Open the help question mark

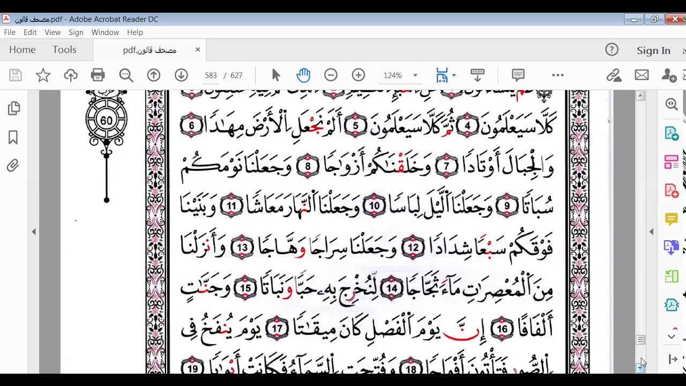pyautogui.click(x=612, y=50)
